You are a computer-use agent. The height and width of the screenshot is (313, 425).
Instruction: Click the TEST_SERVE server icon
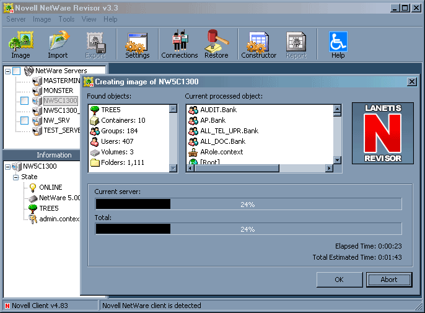tap(37, 131)
